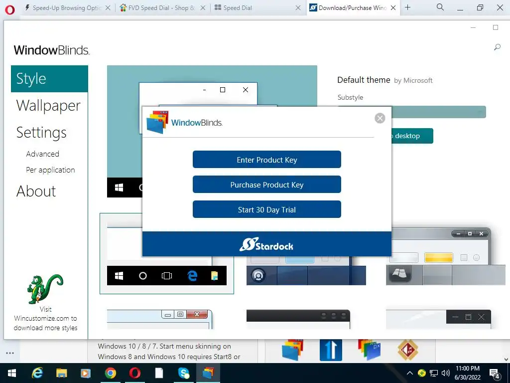
Task: Open File Explorer from taskbar
Action: pyautogui.click(x=61, y=373)
